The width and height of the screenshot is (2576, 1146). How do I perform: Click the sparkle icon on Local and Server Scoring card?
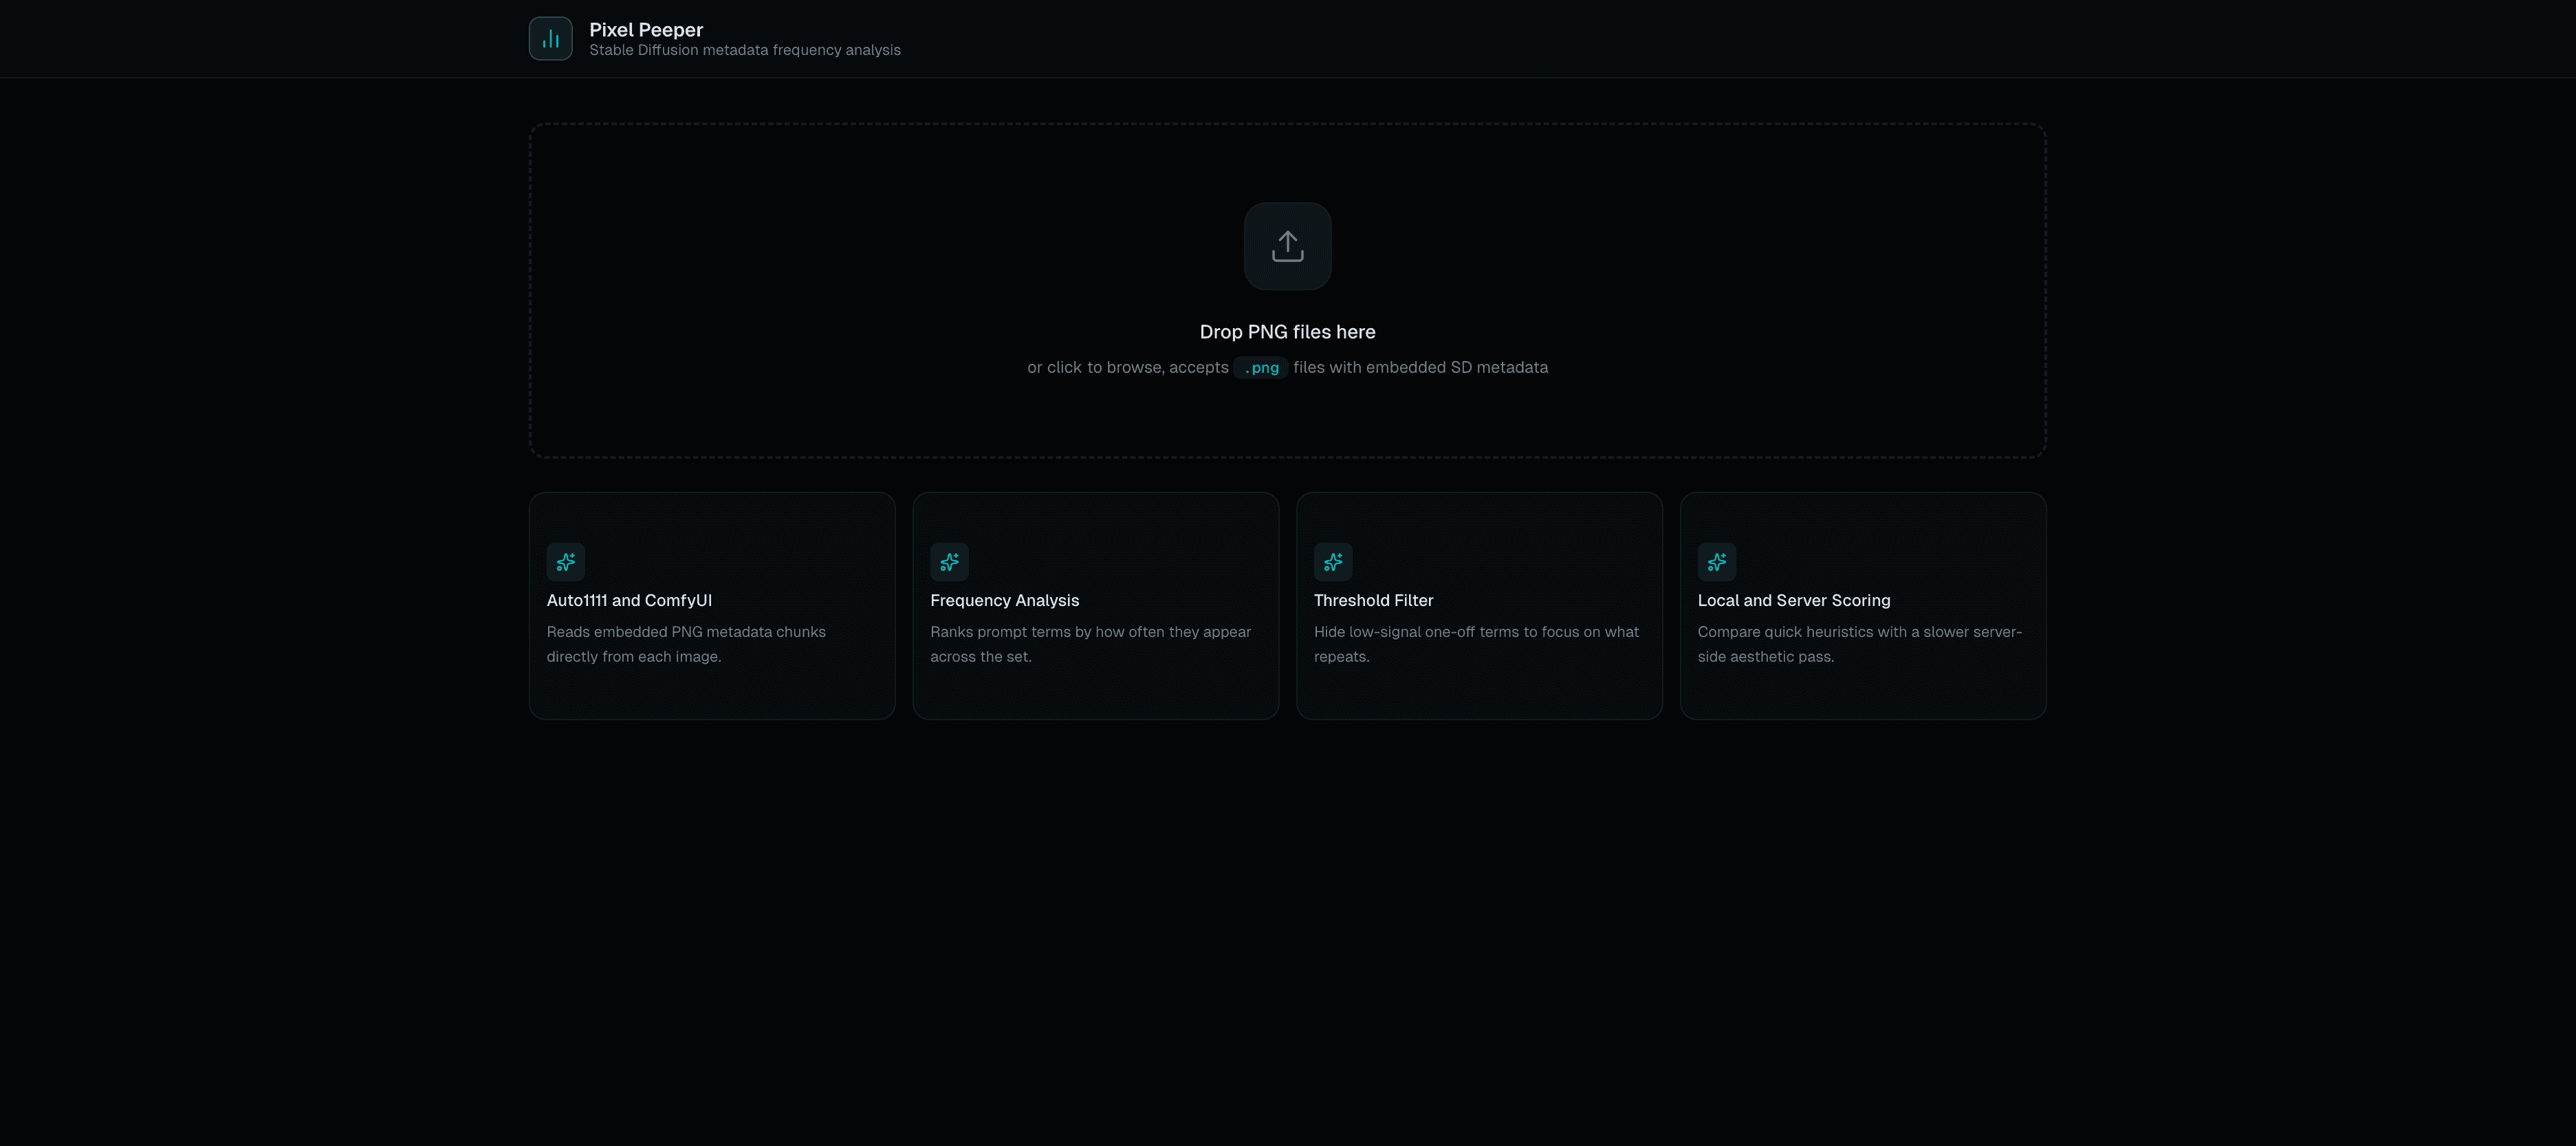pos(1717,562)
